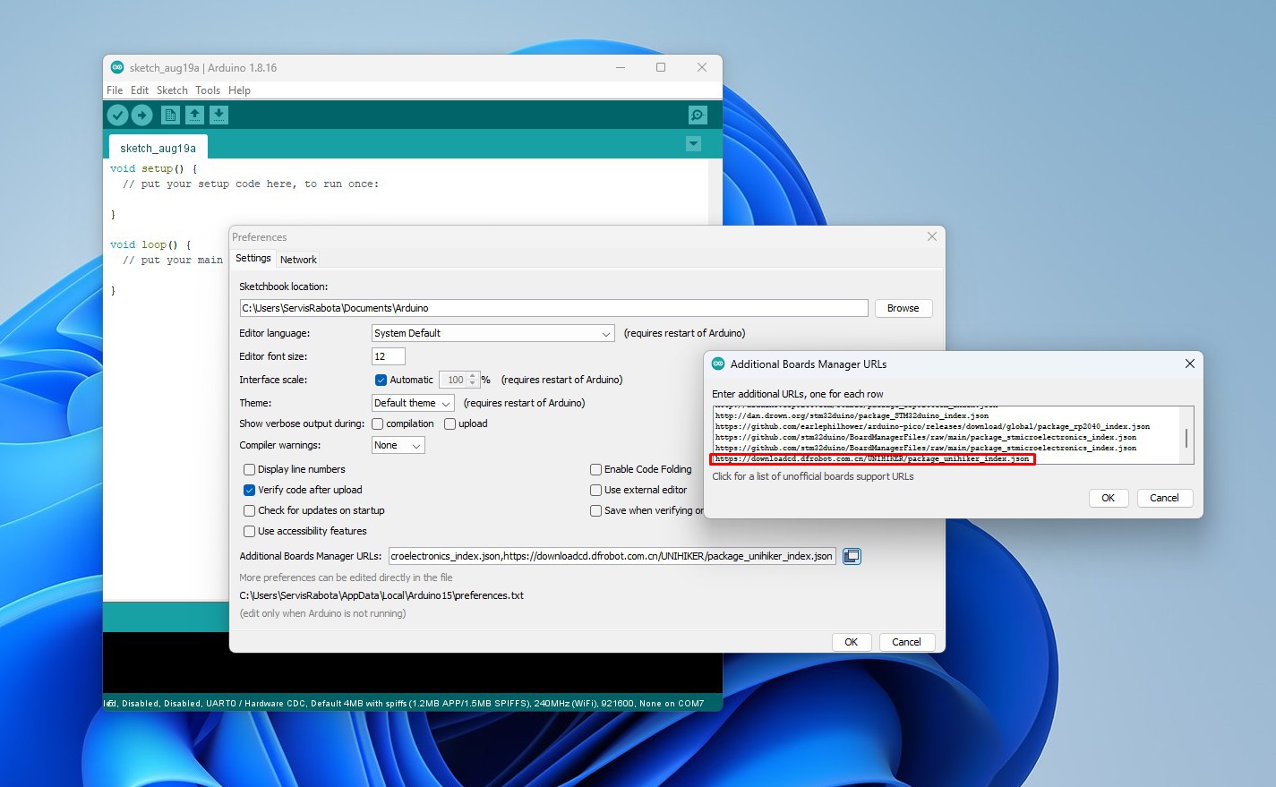Click the Verify checkmark icon in toolbar
Screen dimensions: 1276x787
pyautogui.click(x=117, y=115)
